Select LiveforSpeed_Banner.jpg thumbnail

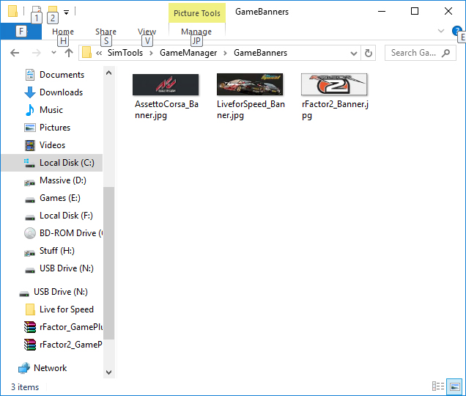coord(250,84)
